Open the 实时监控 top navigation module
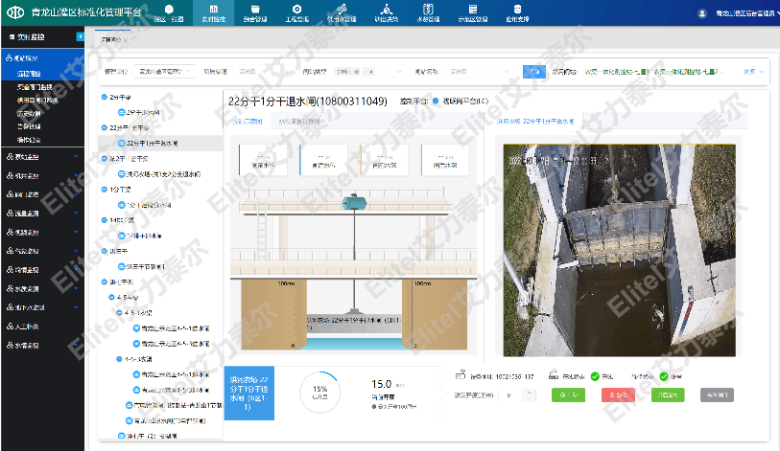This screenshot has height=451, width=780. (215, 13)
